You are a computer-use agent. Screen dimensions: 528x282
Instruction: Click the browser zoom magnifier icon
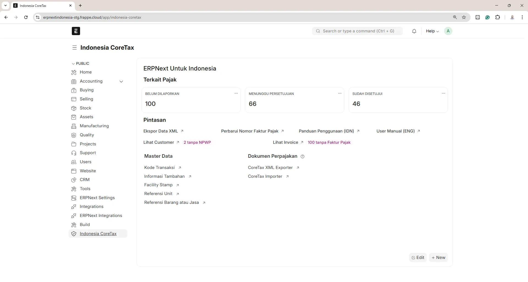(455, 17)
